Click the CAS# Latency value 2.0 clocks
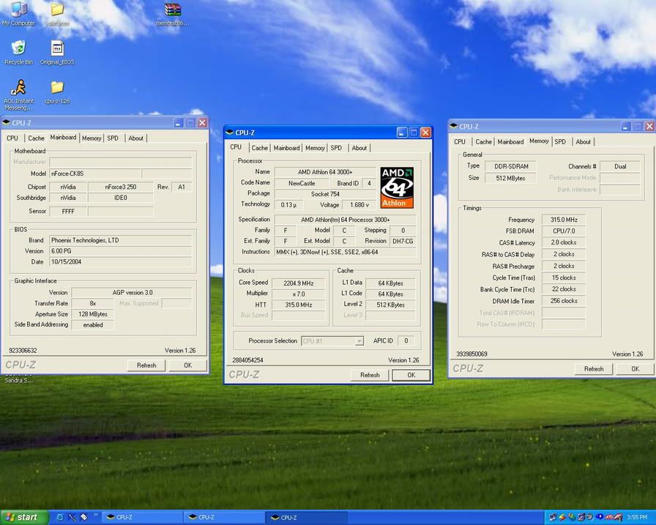656x525 pixels. click(x=564, y=242)
